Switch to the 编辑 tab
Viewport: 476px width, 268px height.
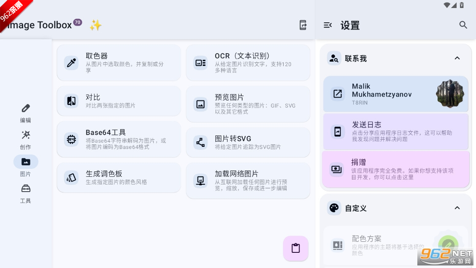coord(26,113)
